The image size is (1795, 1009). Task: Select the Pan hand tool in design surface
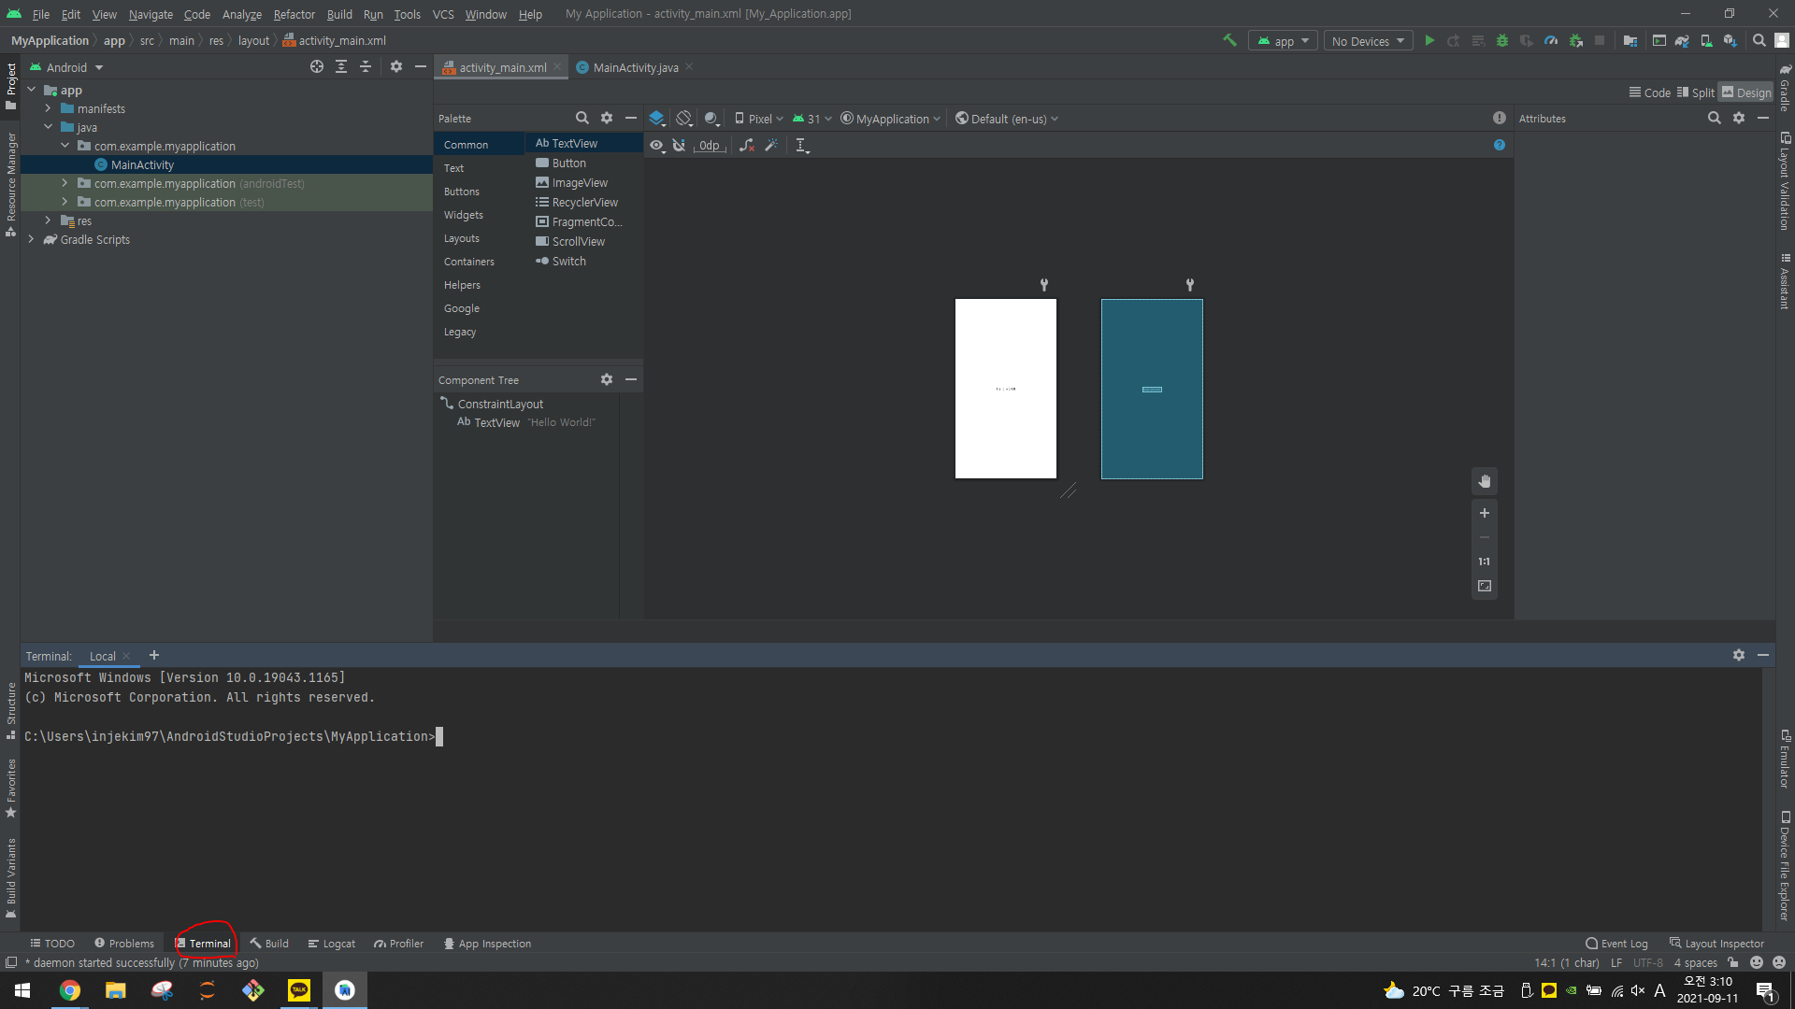pyautogui.click(x=1485, y=482)
